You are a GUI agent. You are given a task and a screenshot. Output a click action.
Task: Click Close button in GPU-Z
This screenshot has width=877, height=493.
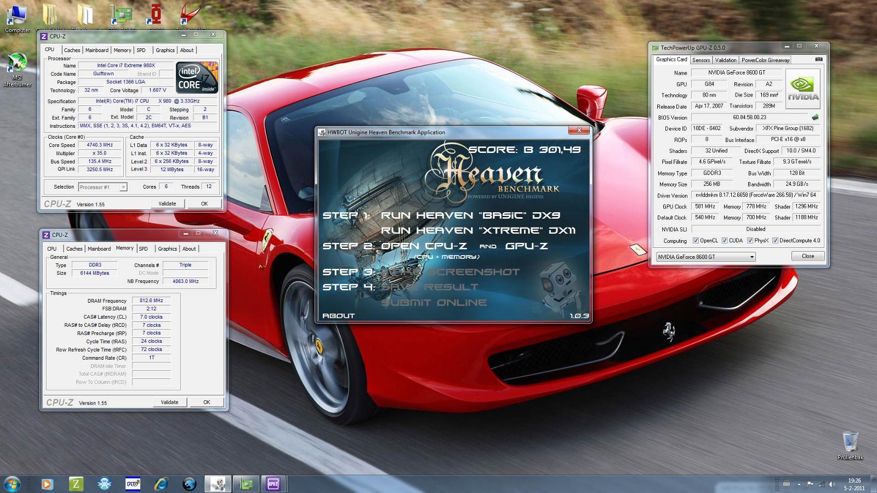(808, 256)
